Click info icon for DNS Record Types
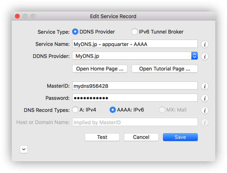The height and width of the screenshot is (173, 227). tap(205, 110)
